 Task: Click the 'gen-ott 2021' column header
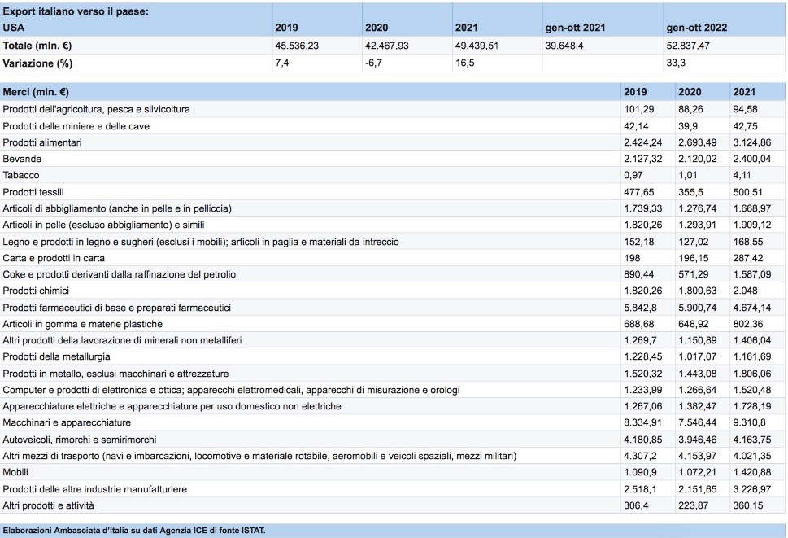coord(576,28)
